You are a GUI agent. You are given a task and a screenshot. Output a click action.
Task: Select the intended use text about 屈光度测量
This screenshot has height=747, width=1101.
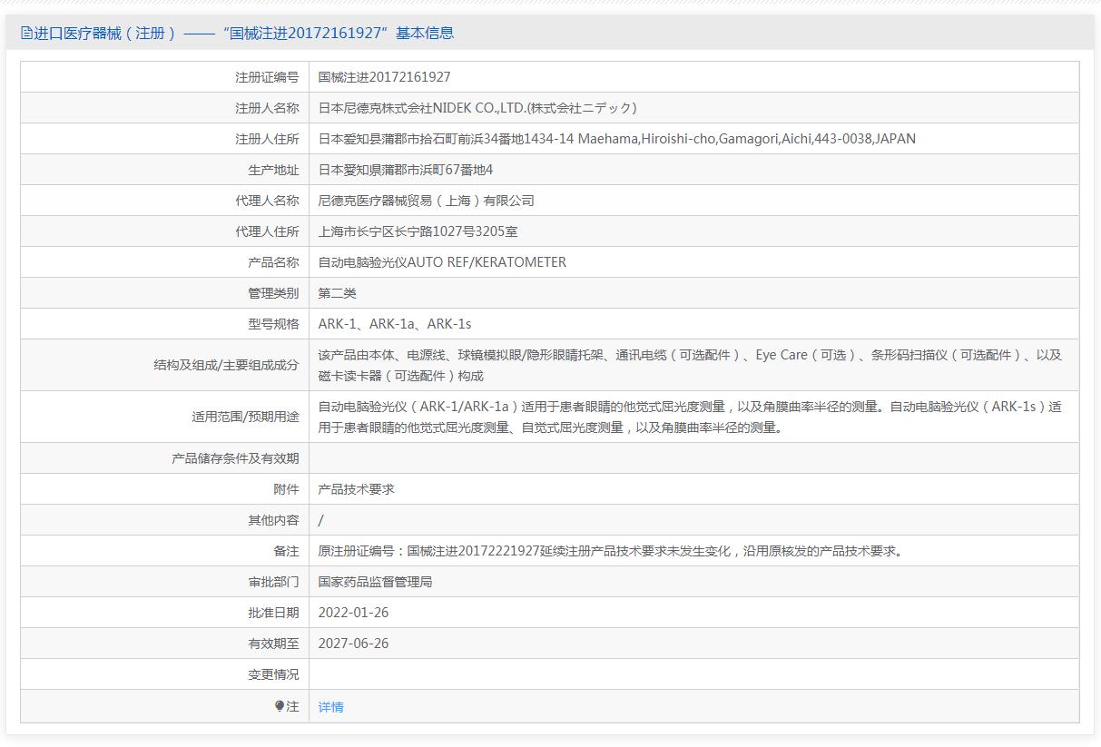pyautogui.click(x=690, y=417)
